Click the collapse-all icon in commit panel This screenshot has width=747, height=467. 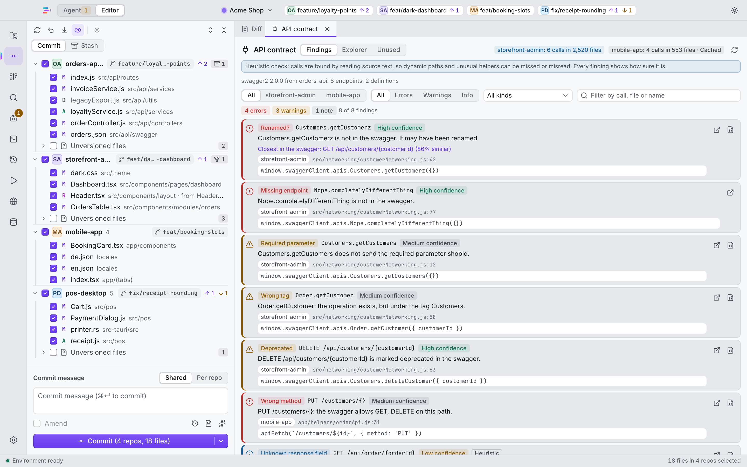point(224,30)
